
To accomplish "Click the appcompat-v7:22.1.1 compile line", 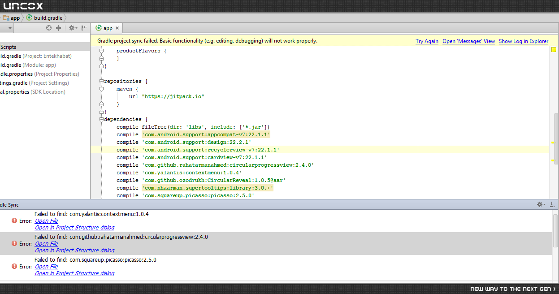I will (194, 134).
